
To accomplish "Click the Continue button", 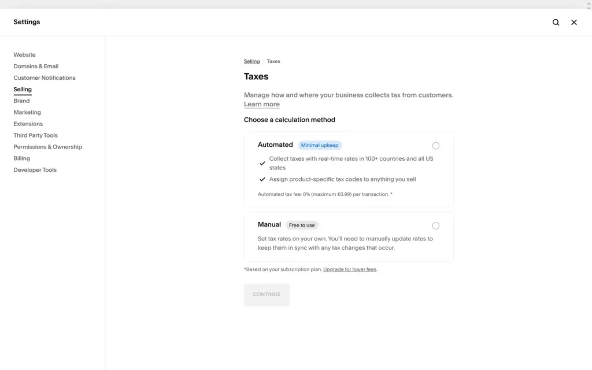I will [x=267, y=294].
